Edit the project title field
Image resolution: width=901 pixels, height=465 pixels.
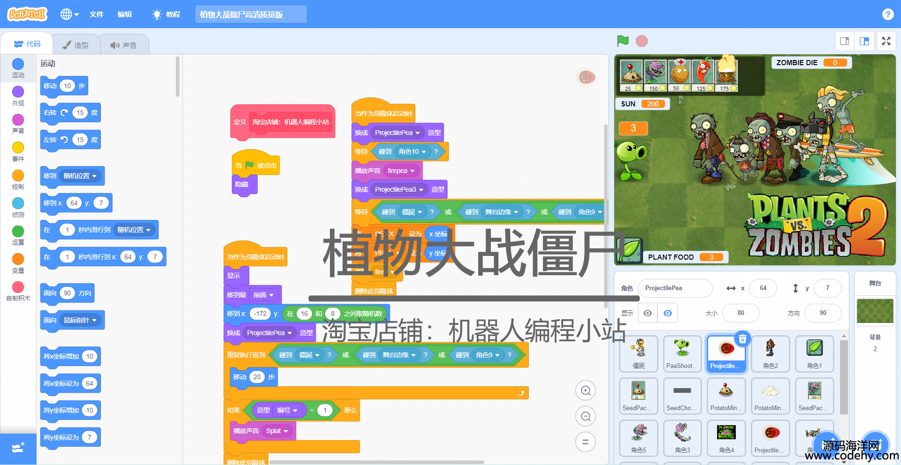[251, 15]
